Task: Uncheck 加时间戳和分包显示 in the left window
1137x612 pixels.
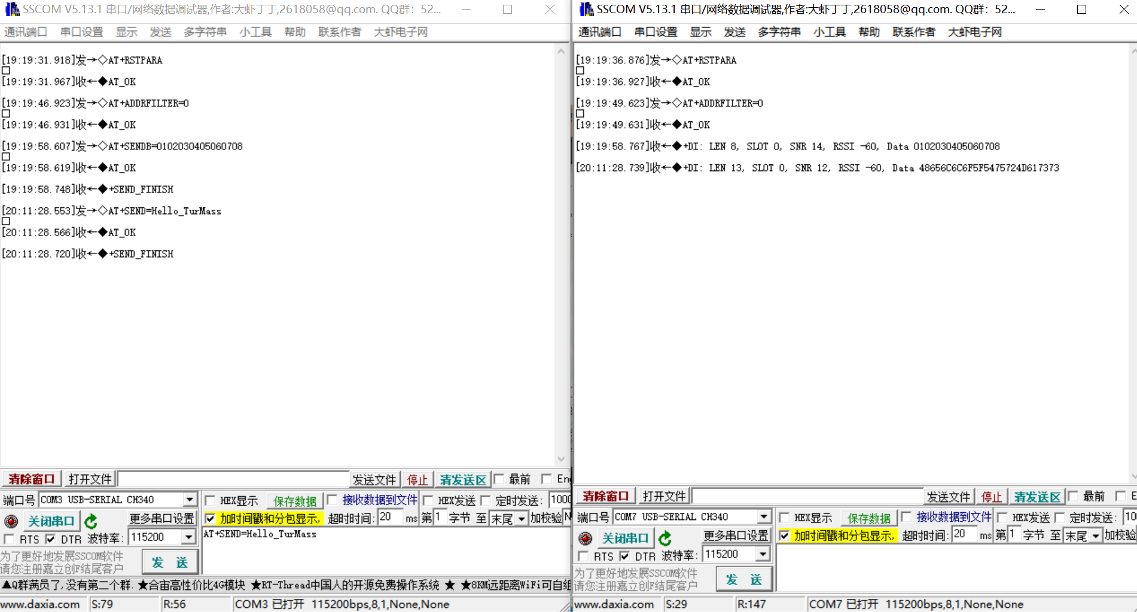Action: (x=210, y=518)
